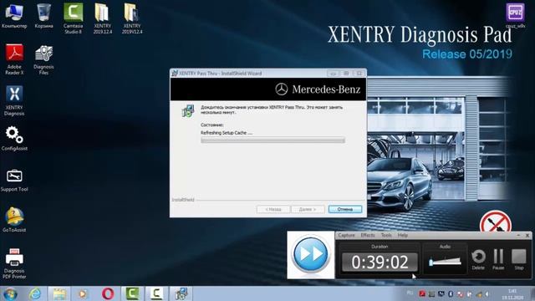Open the Support Tool desktop icon
535x301 pixels.
click(14, 180)
